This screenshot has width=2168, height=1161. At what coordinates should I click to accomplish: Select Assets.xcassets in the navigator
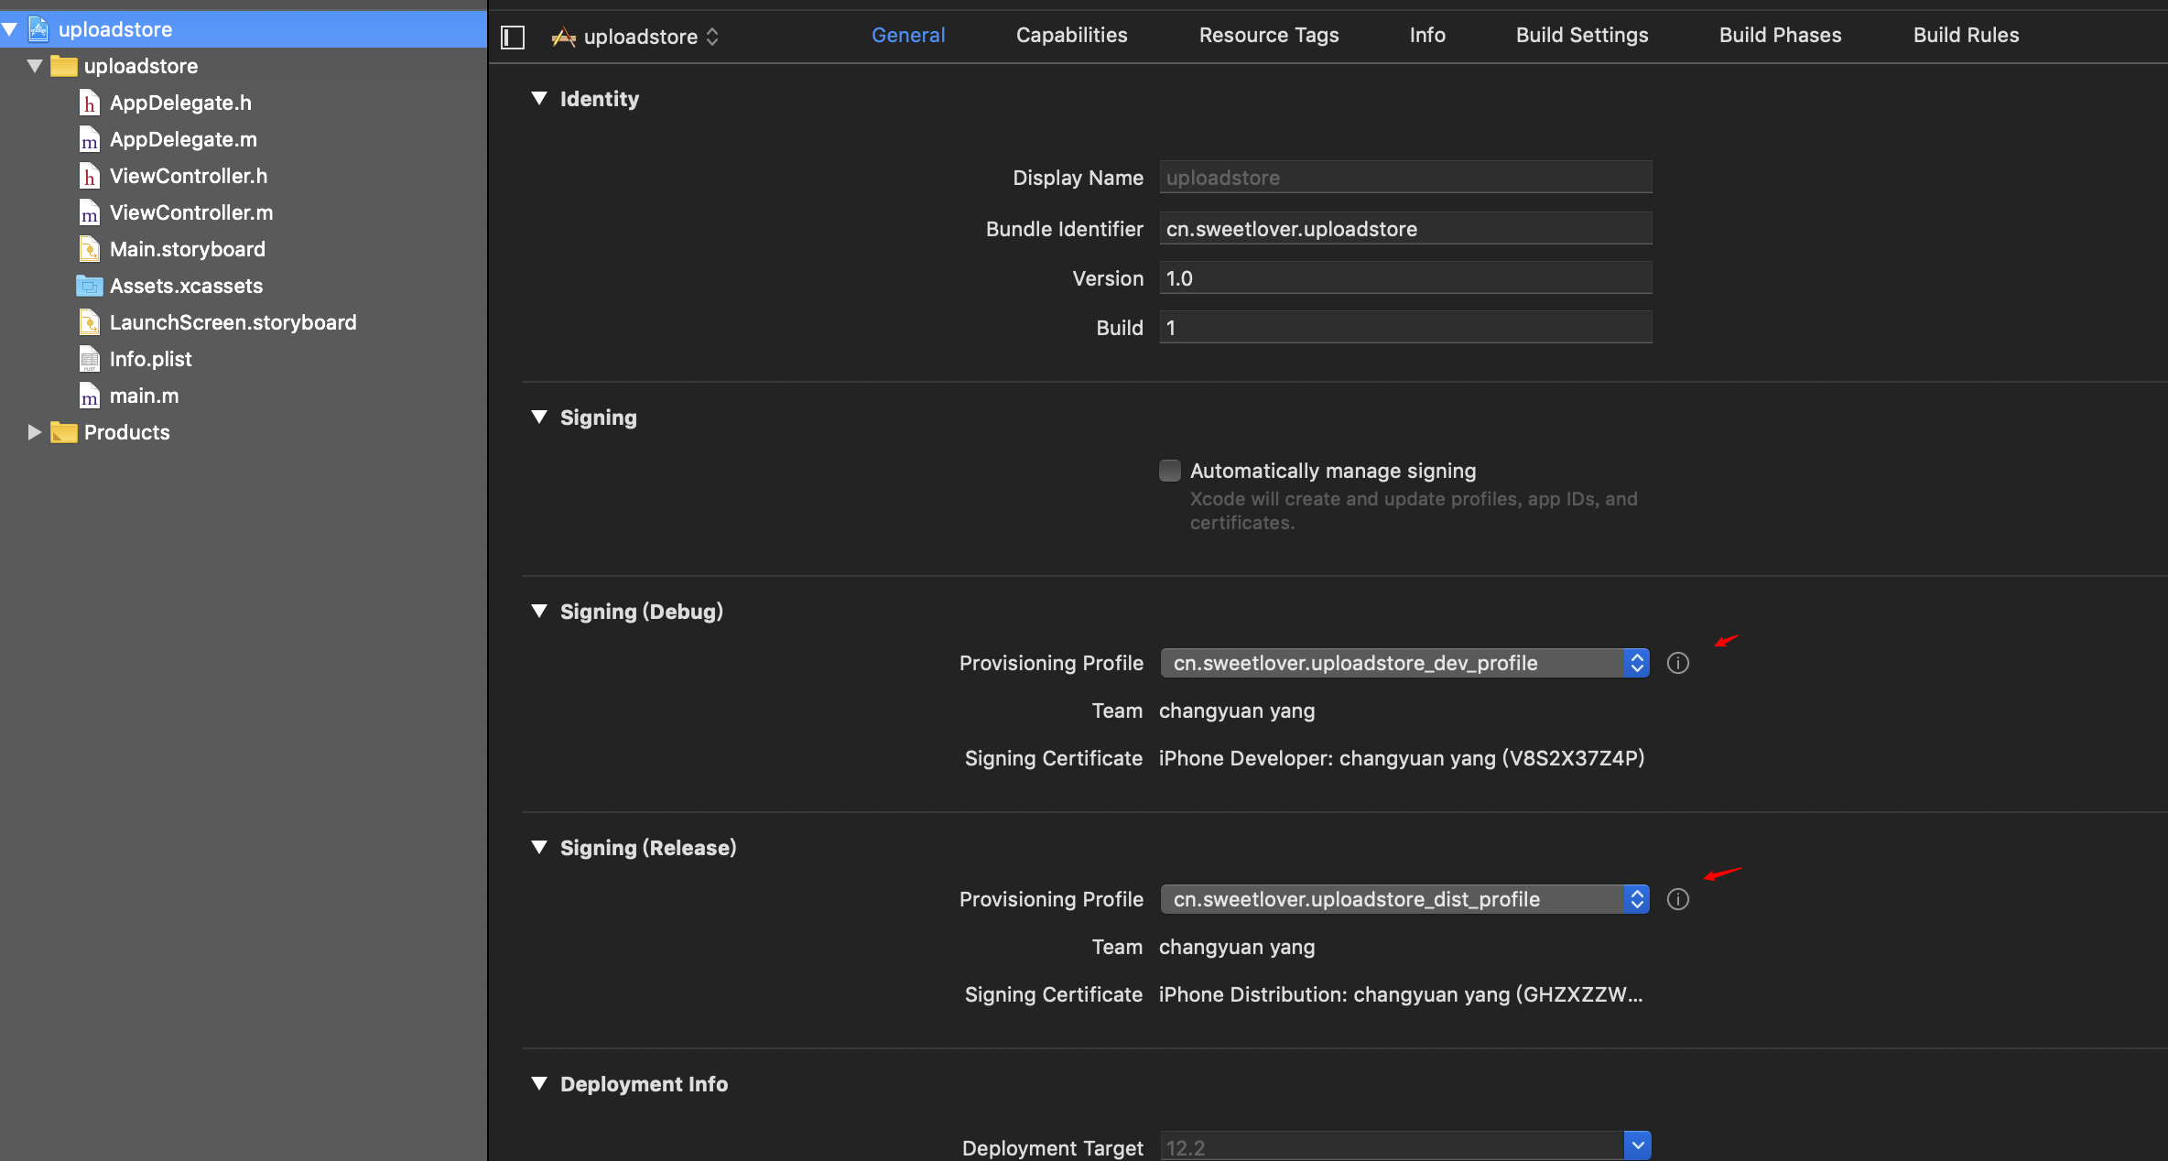pos(244,286)
